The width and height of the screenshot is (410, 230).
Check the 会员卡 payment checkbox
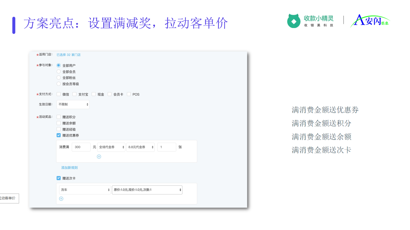[x=110, y=94]
